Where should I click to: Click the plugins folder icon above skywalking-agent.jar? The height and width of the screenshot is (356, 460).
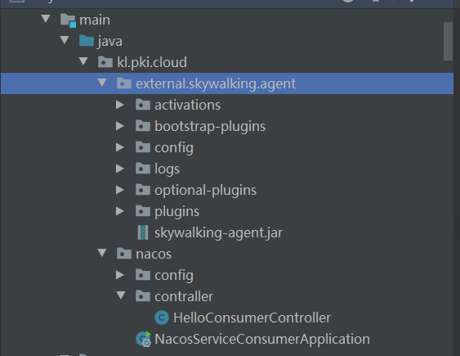point(143,211)
